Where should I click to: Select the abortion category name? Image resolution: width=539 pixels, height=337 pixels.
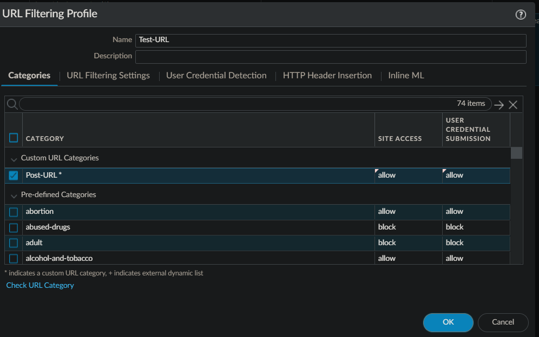pyautogui.click(x=40, y=211)
